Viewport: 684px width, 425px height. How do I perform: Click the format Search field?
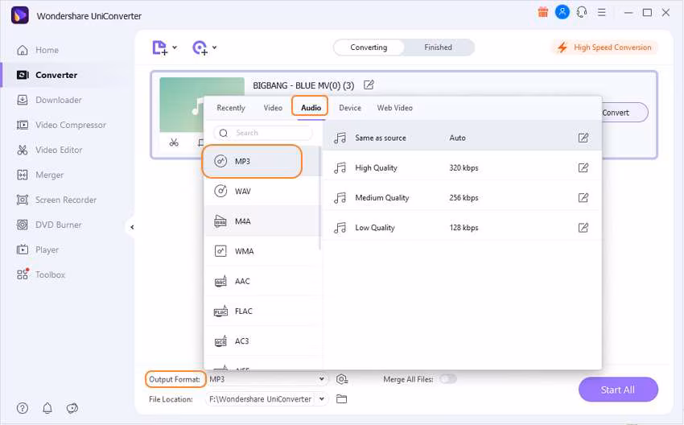[x=262, y=133]
